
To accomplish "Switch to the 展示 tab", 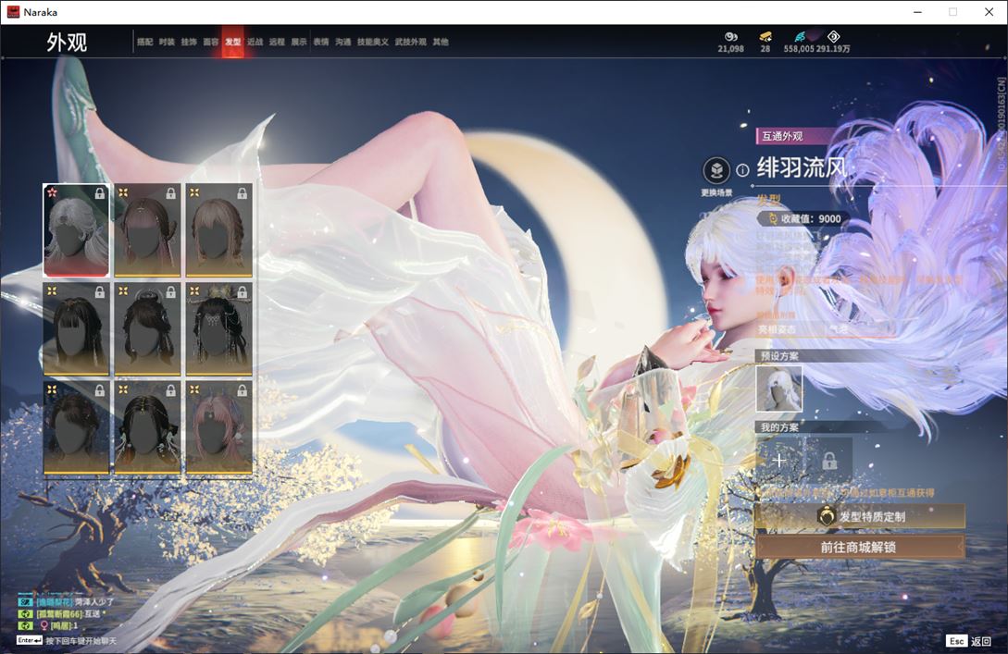I will pyautogui.click(x=299, y=42).
